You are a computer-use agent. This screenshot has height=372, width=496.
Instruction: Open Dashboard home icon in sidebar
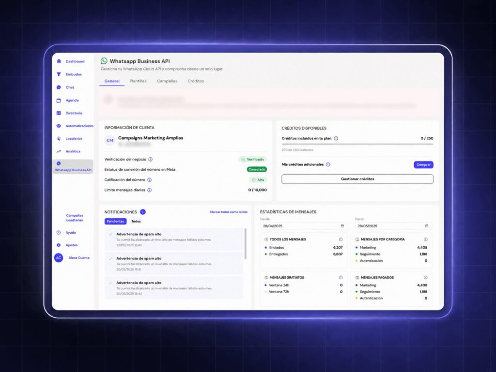59,61
